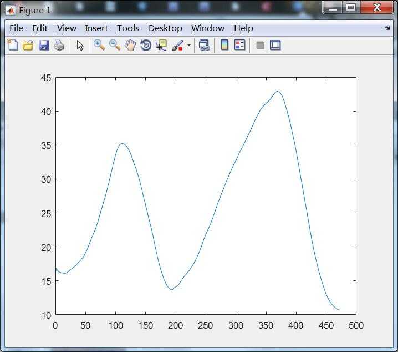Image resolution: width=398 pixels, height=352 pixels.
Task: Click the curve peak near x=370
Action: point(277,92)
